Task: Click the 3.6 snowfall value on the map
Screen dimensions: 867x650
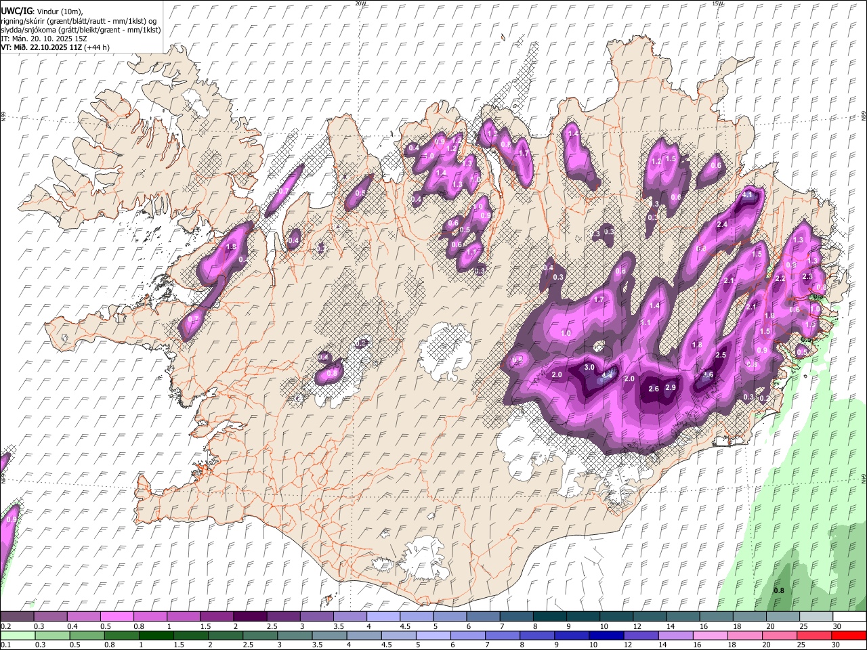Action: point(709,374)
